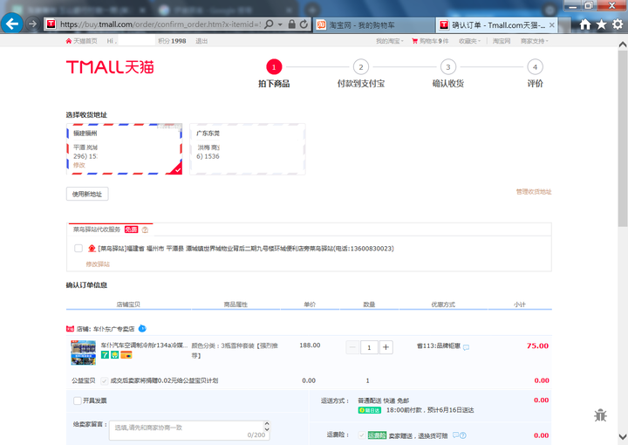Image resolution: width=628 pixels, height=445 pixels.
Task: Open the product thumbnail image
Action: coord(84,353)
